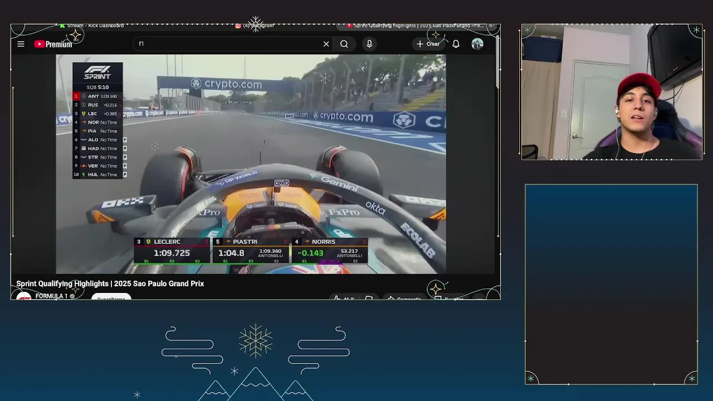Click the video player to pause playback
This screenshot has height=401, width=713.
pos(251,164)
